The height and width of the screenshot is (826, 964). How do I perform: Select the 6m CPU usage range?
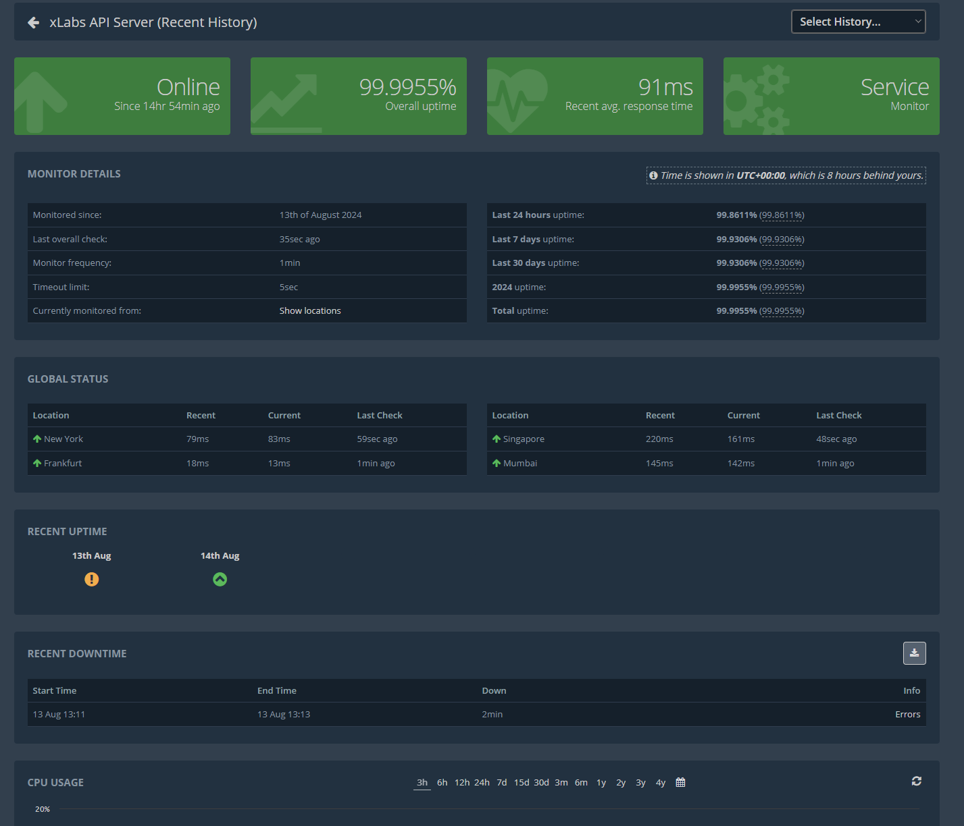(581, 783)
